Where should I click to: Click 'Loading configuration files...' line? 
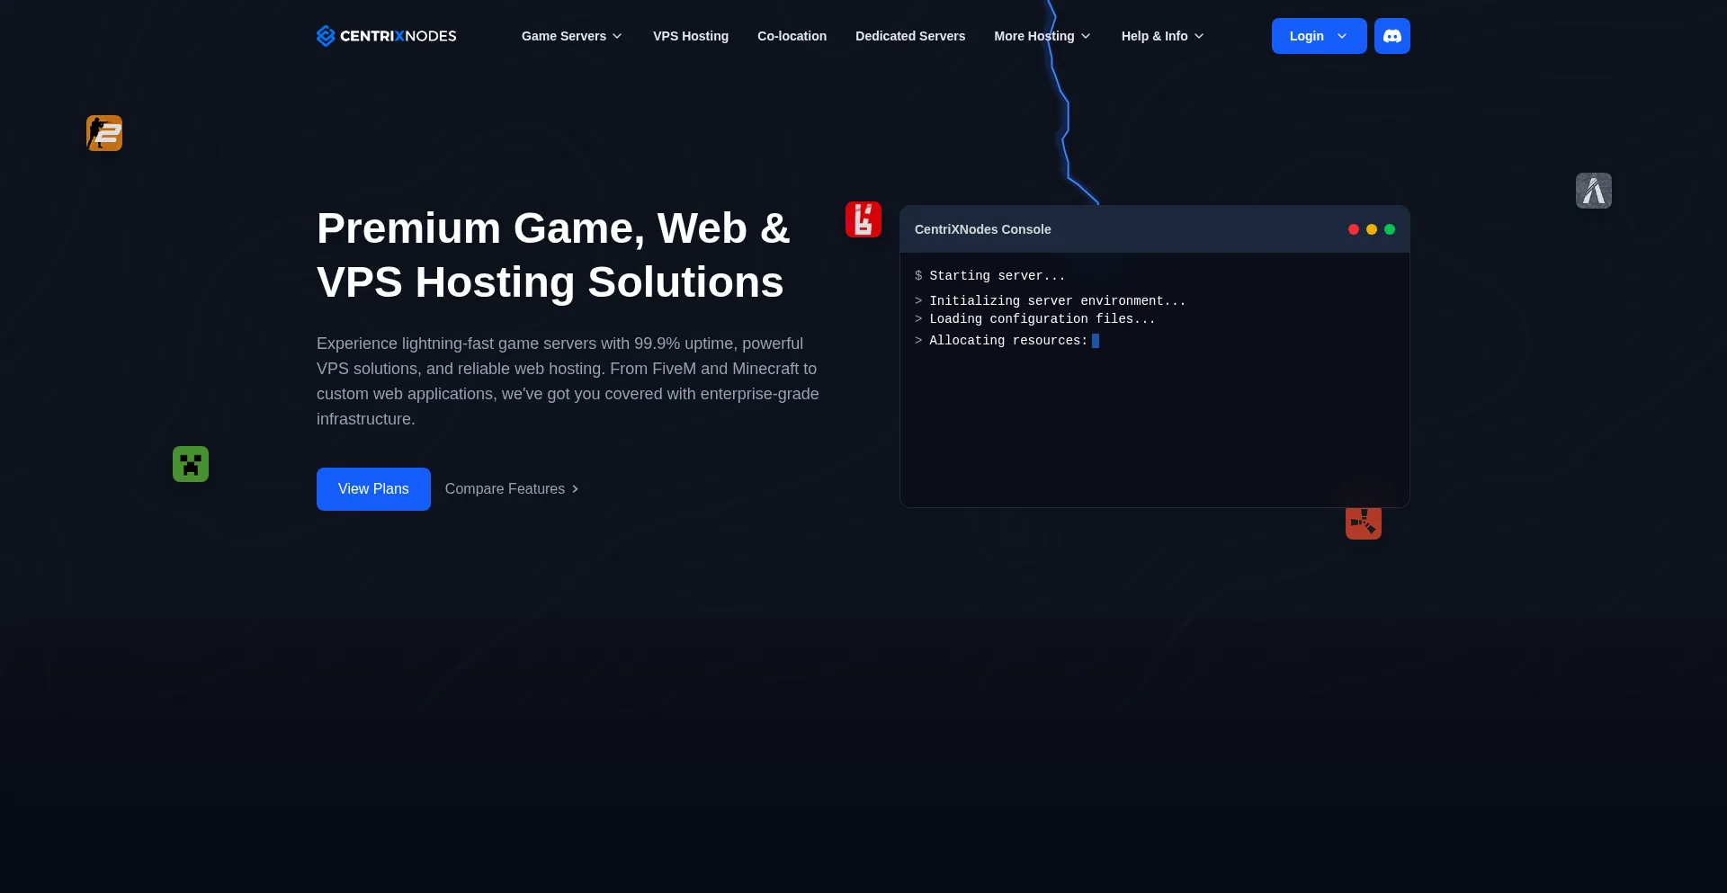coord(1034,319)
